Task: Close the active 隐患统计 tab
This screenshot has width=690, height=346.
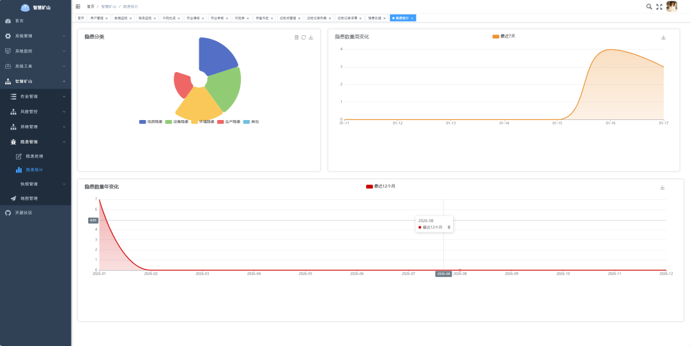Action: coord(412,19)
